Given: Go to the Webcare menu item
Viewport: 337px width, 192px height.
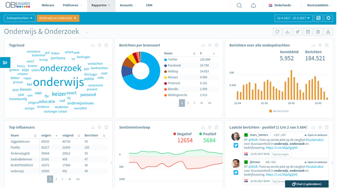Looking at the screenshot, I should [48, 5].
